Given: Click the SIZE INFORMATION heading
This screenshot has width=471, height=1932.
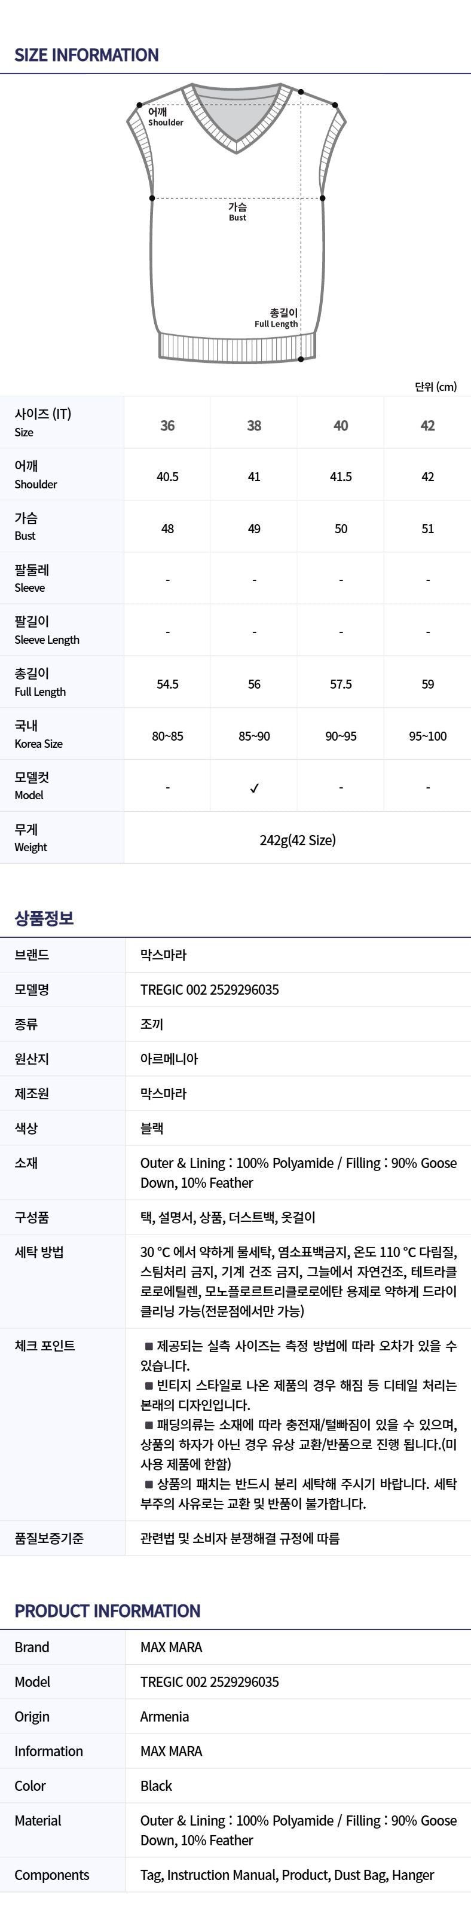Looking at the screenshot, I should coord(86,55).
